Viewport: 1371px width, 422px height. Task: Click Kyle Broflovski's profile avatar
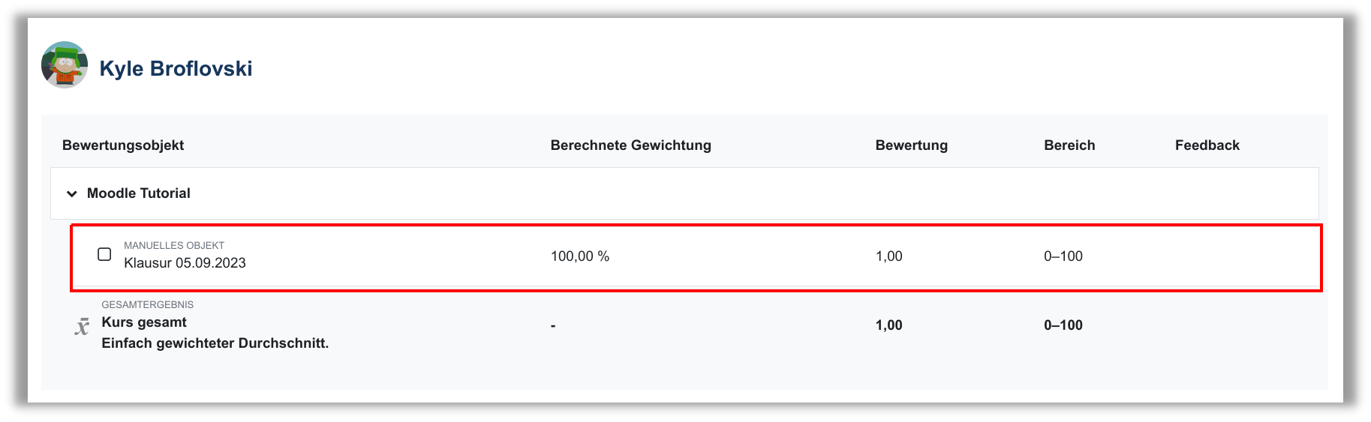65,65
